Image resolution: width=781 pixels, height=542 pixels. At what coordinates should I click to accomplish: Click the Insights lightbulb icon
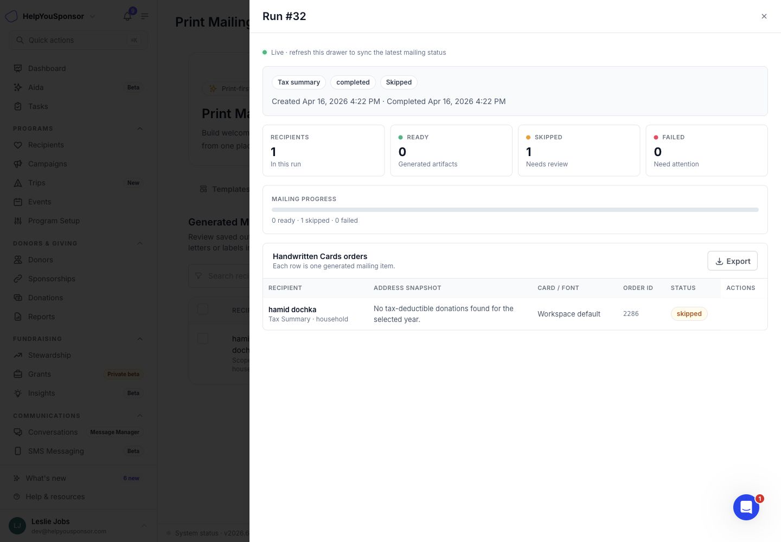pyautogui.click(x=18, y=393)
